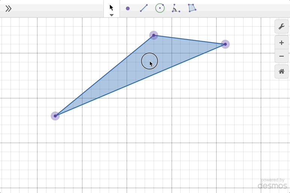Image resolution: width=290 pixels, height=193 pixels.
Task: Switch to the Polygon tool
Action: 192,8
